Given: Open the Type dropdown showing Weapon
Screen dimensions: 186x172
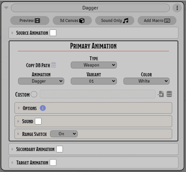Looking at the screenshot, I should point(94,65).
